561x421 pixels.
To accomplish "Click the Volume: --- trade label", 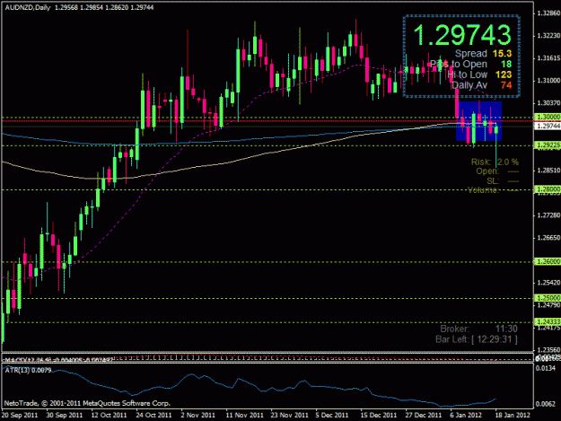I will pos(493,190).
